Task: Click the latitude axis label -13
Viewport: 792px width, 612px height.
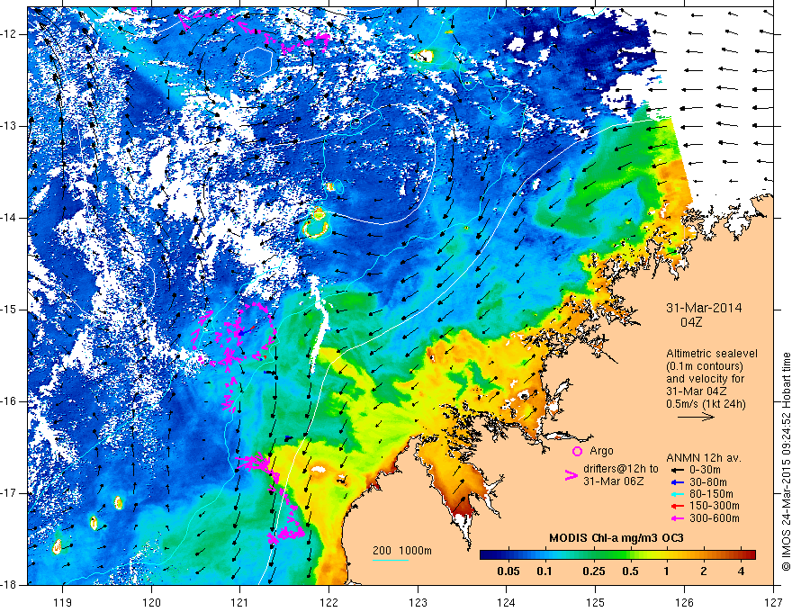Action: (x=9, y=126)
